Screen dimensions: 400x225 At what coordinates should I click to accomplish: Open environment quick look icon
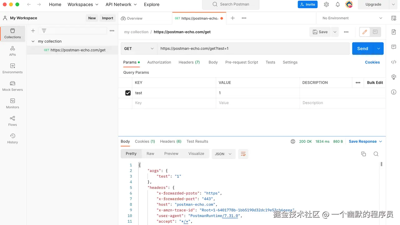pyautogui.click(x=394, y=18)
